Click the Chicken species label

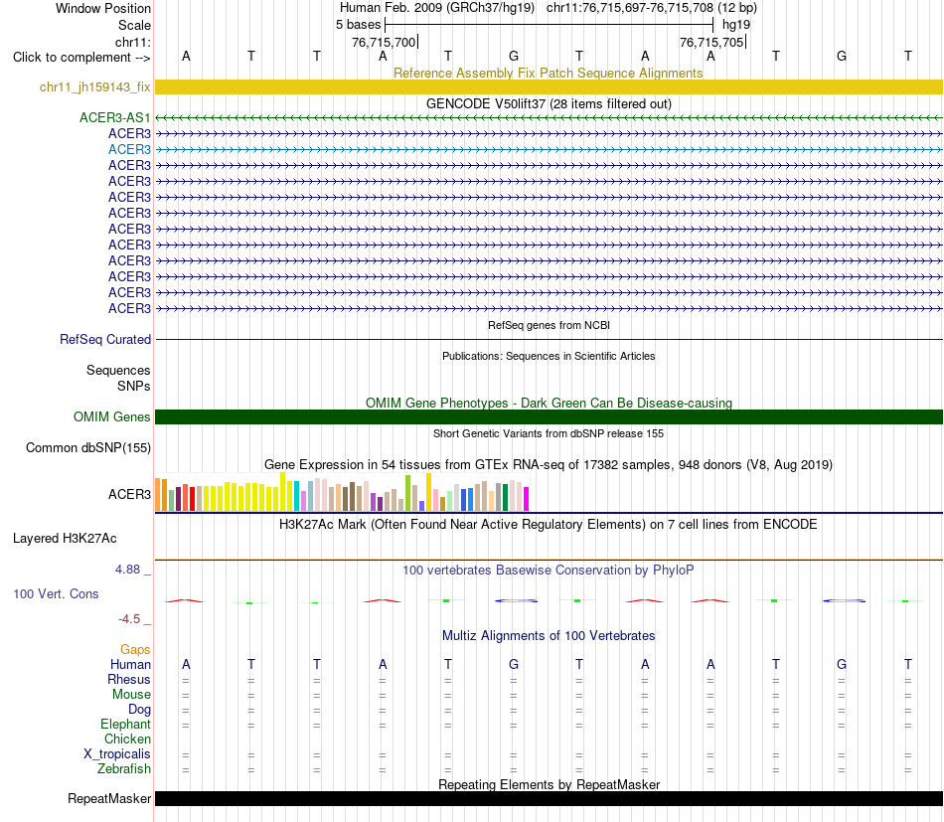pyautogui.click(x=127, y=739)
